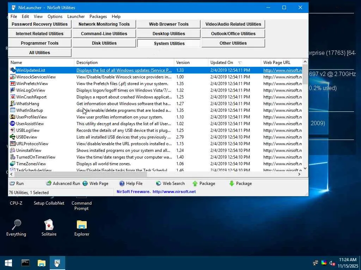Click the Web Search toolbar icon
This screenshot has height=270, width=361.
(158, 183)
